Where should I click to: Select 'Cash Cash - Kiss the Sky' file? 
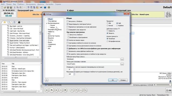click(17, 31)
